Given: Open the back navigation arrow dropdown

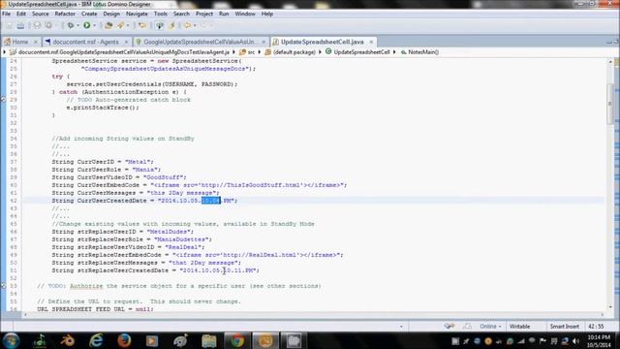Looking at the screenshot, I should click(194, 26).
